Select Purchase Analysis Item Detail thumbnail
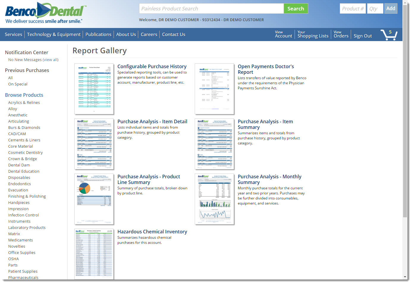This screenshot has height=284, width=412. (94, 144)
